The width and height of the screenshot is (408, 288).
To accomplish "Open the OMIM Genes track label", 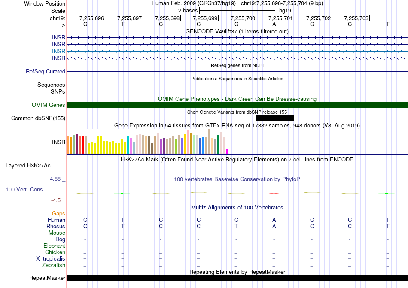I will (x=49, y=105).
